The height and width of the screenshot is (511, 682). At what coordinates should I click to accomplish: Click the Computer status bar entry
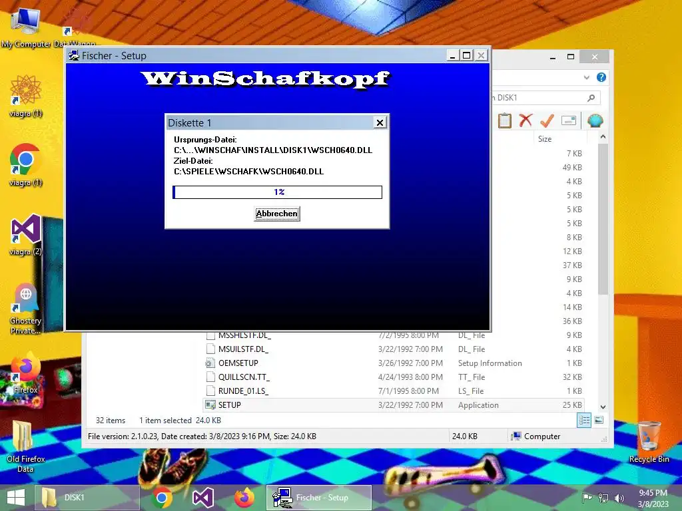pyautogui.click(x=536, y=436)
